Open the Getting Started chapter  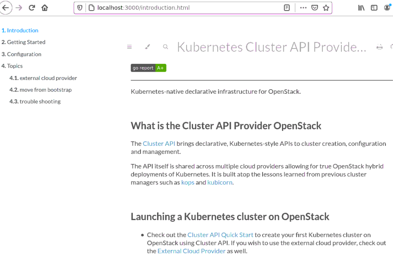(23, 42)
